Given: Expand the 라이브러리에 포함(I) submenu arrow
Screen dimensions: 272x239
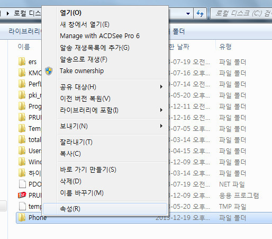Looking at the screenshot, I should (161, 110).
